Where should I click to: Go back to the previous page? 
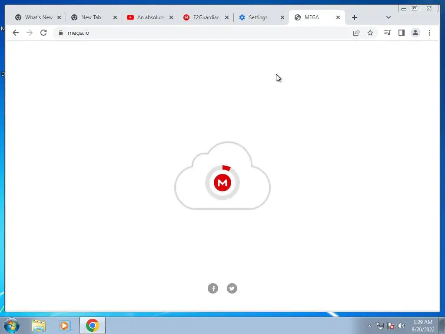(16, 33)
